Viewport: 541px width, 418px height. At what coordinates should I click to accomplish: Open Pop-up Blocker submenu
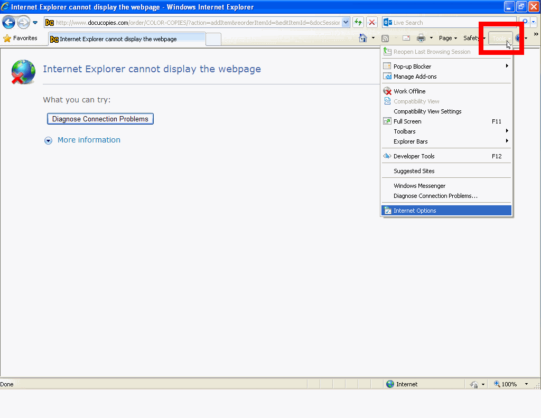click(446, 66)
